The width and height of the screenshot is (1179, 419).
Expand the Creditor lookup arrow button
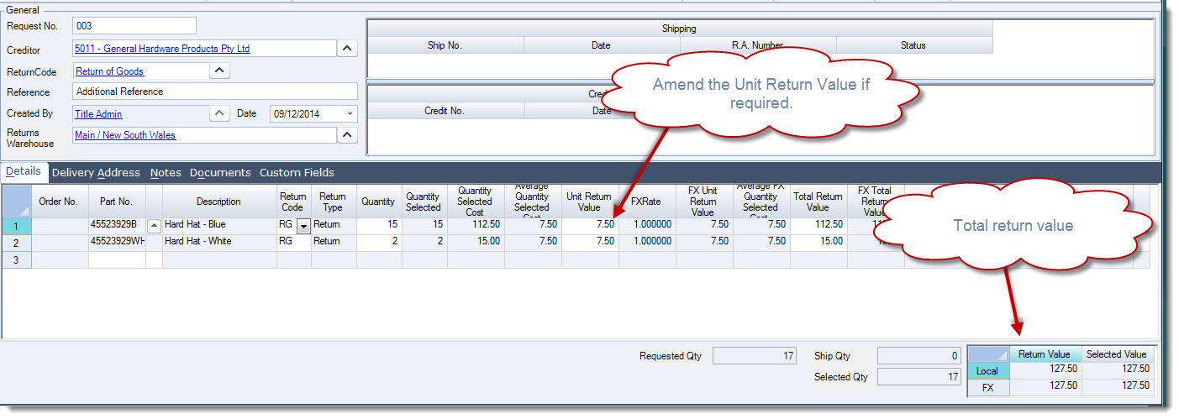(348, 49)
